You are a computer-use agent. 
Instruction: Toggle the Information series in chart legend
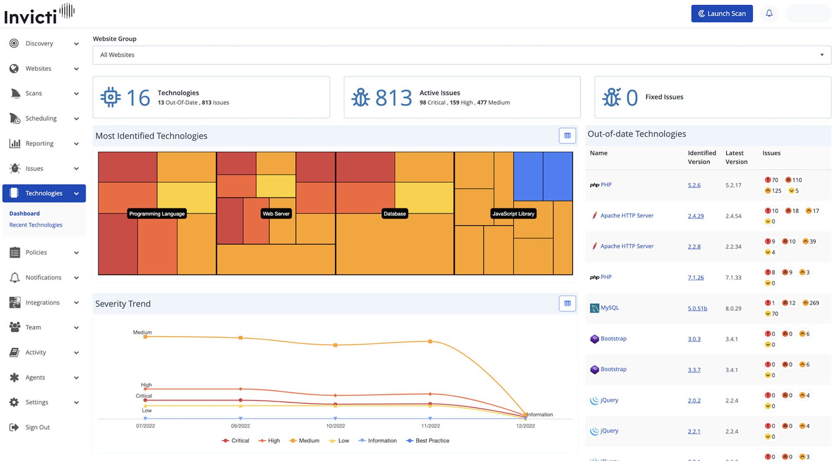coord(378,441)
